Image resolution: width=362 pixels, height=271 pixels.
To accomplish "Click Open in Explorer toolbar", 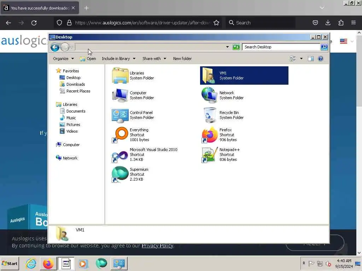I will [88, 59].
